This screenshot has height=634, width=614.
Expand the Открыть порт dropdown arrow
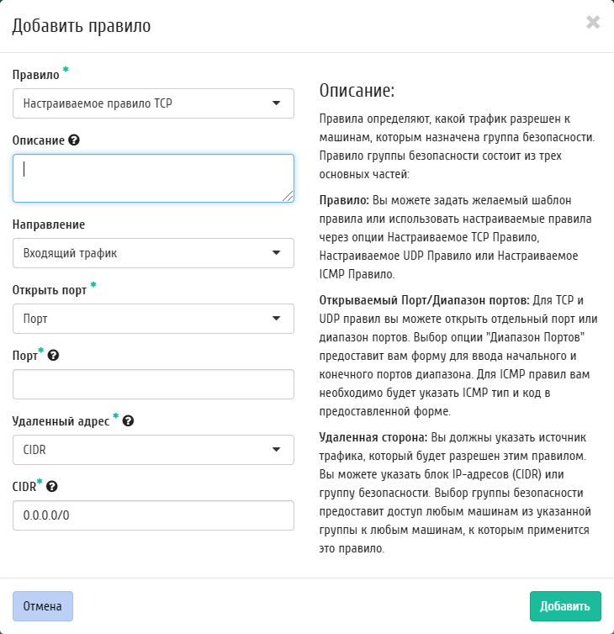click(x=276, y=319)
